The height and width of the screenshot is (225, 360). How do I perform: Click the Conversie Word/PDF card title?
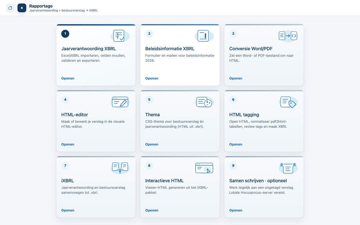(251, 49)
